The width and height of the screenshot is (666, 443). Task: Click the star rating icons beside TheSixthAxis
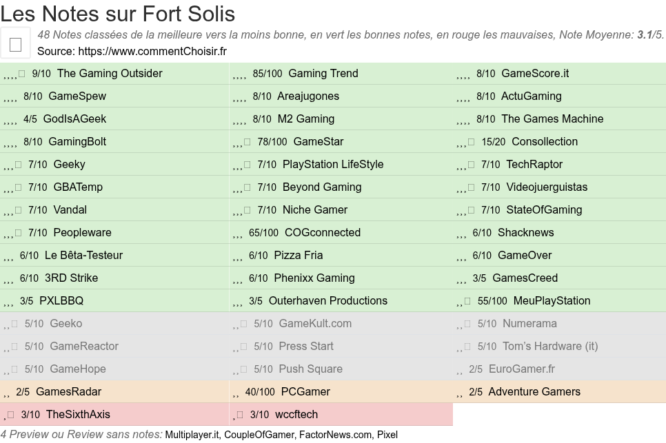9,415
